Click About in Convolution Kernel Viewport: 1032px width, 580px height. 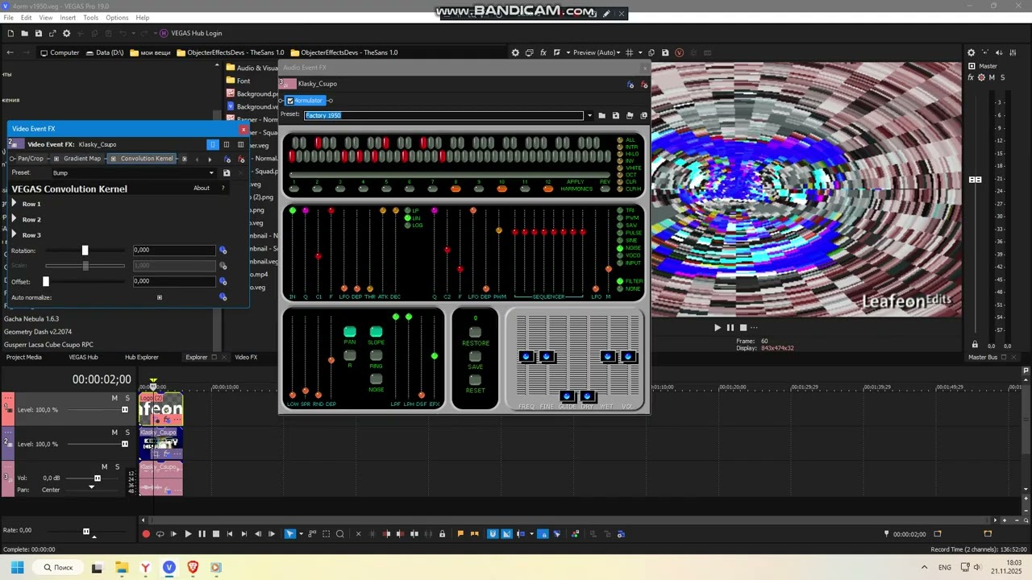click(x=202, y=188)
